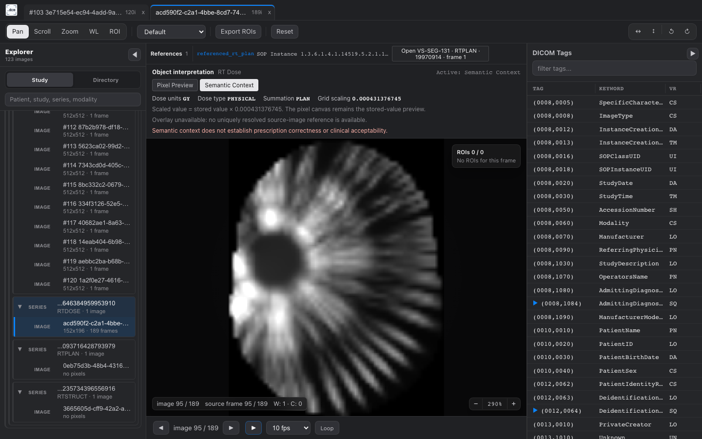Select image #117 40682ae1
The height and width of the screenshot is (439, 702).
coord(74,227)
